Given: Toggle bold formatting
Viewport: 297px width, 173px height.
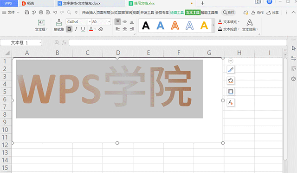Looking at the screenshot, I should pos(69,29).
